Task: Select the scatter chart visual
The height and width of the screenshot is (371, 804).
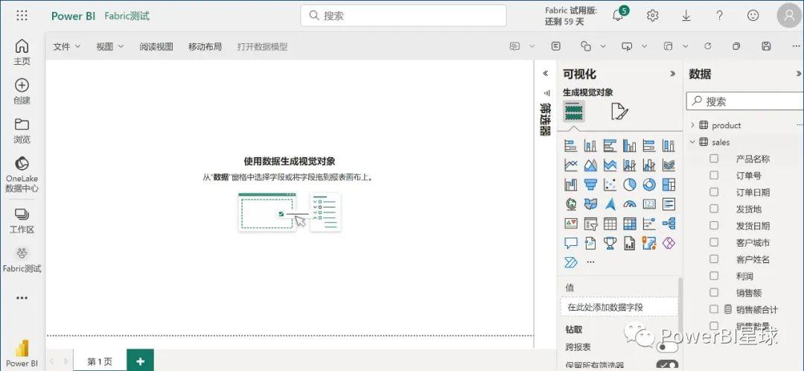Action: (610, 185)
